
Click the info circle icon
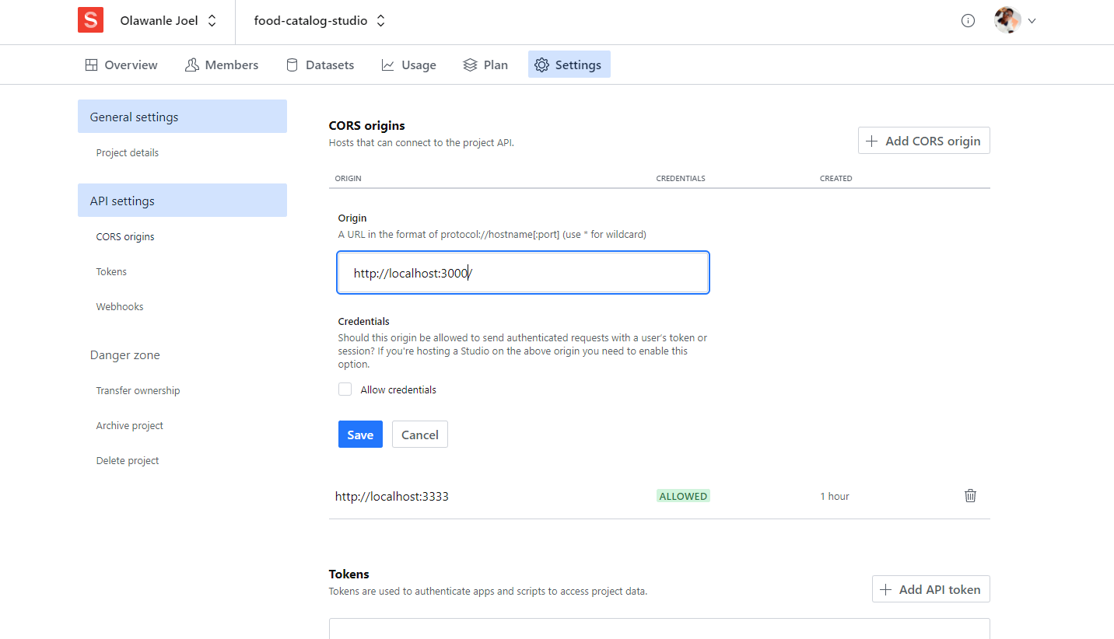point(968,20)
